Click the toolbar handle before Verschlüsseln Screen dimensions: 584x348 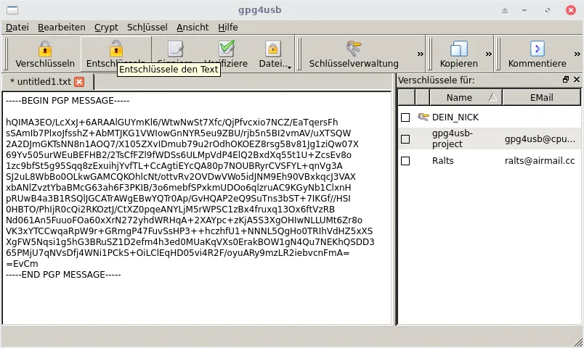5,54
